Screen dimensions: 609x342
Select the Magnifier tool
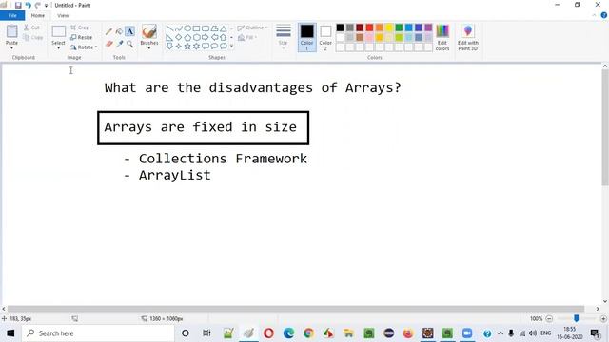129,44
